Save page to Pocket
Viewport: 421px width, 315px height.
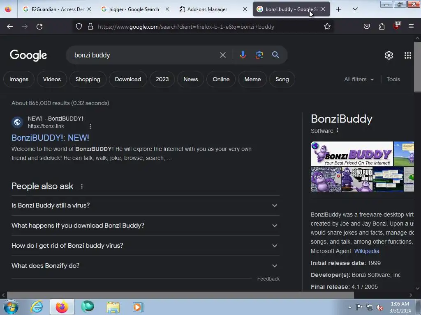tap(366, 27)
